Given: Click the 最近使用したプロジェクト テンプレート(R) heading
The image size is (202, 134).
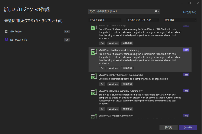Looking at the screenshot, I should pos(33,21).
